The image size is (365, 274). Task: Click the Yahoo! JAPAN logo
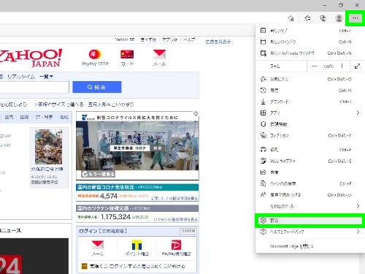tap(31, 58)
